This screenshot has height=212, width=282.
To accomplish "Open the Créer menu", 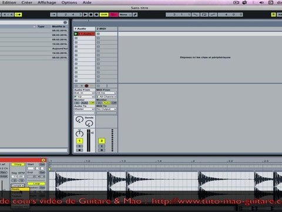I will 27,2.
